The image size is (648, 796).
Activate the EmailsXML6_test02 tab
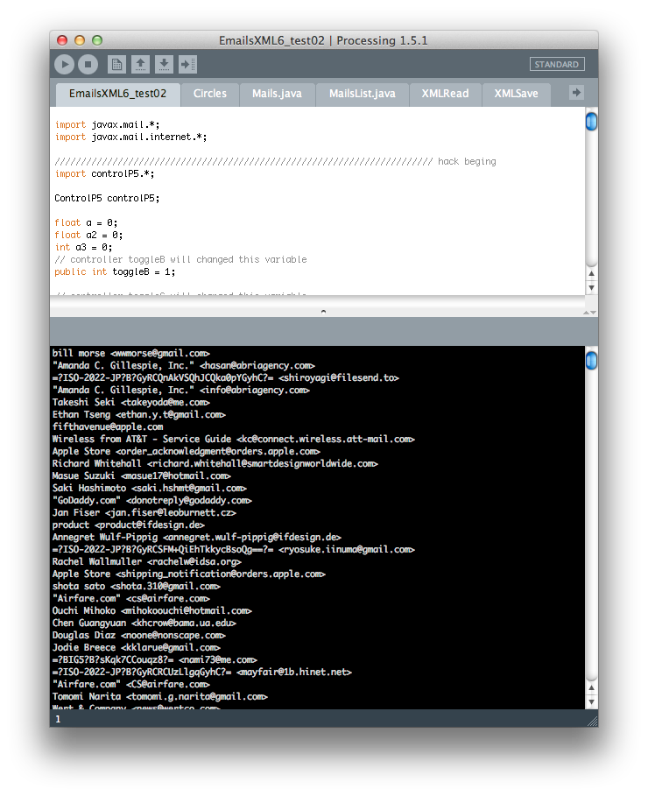[117, 94]
